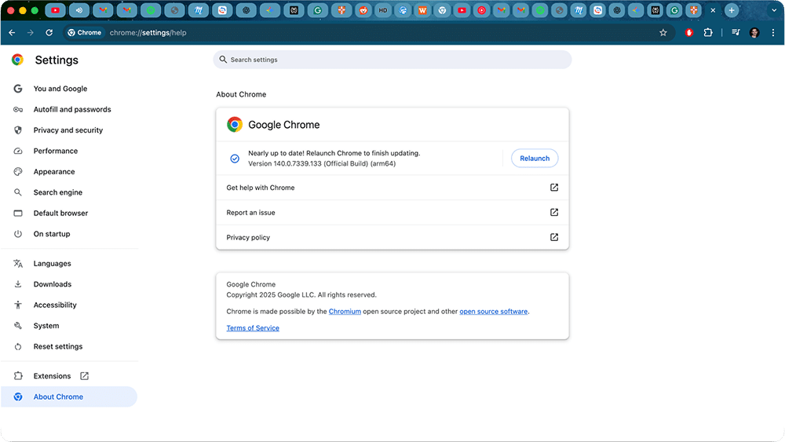Reload the page using the toolbar refresh icon
Image resolution: width=785 pixels, height=442 pixels.
tap(49, 33)
